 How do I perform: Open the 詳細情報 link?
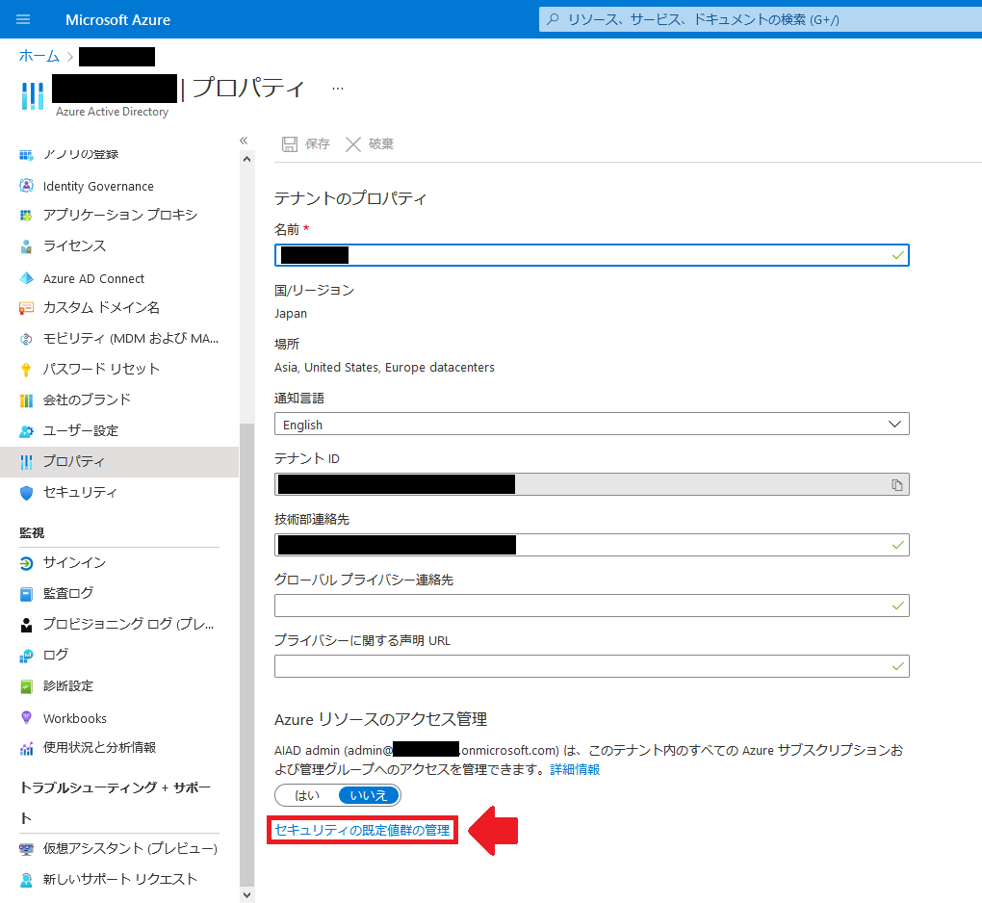575,769
